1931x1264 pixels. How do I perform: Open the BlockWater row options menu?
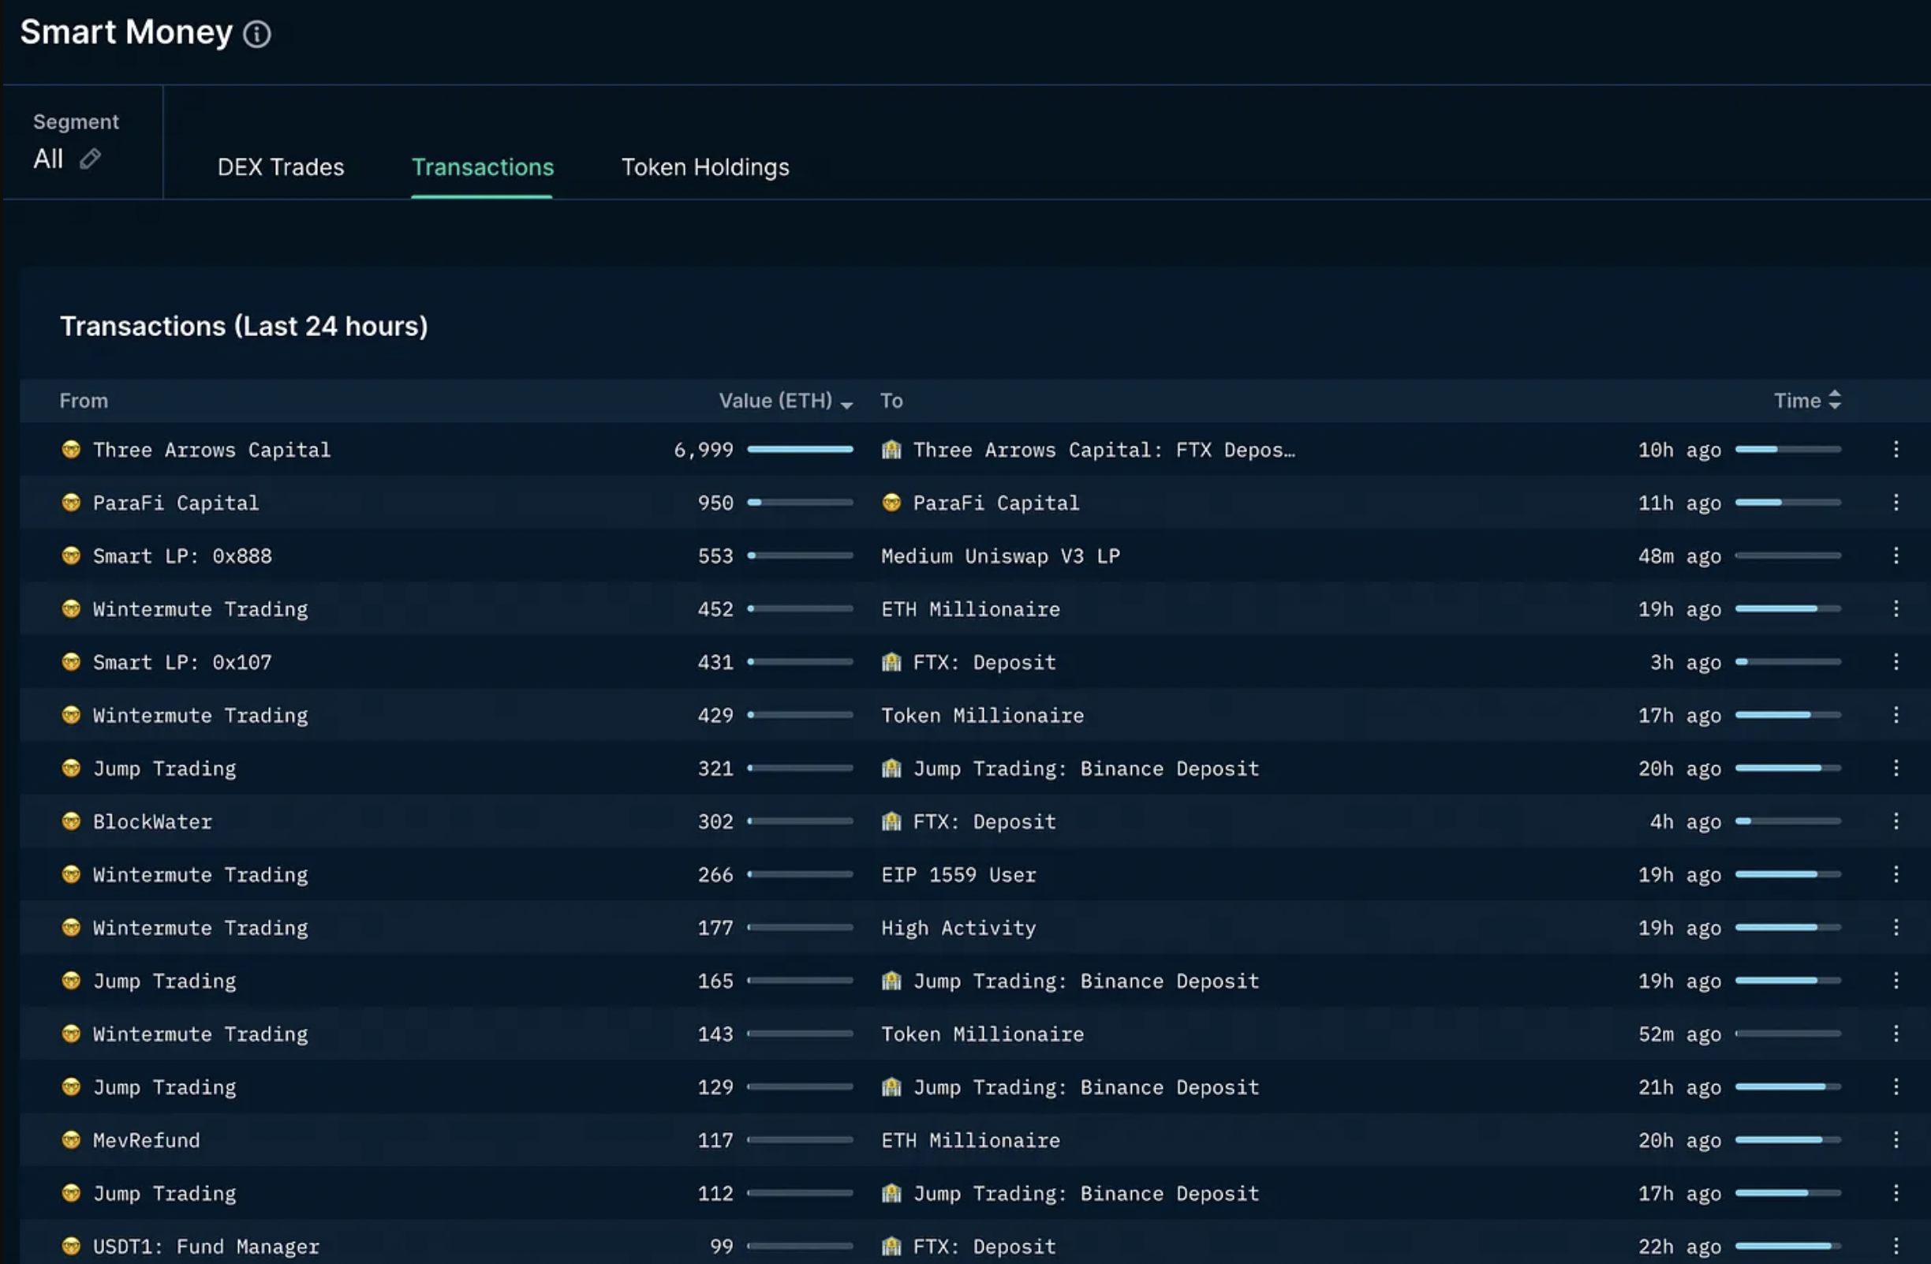[1896, 821]
